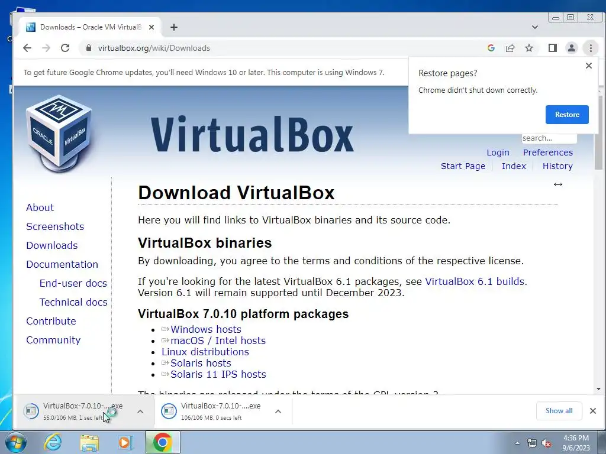Bookmark this page with the star

pyautogui.click(x=529, y=48)
